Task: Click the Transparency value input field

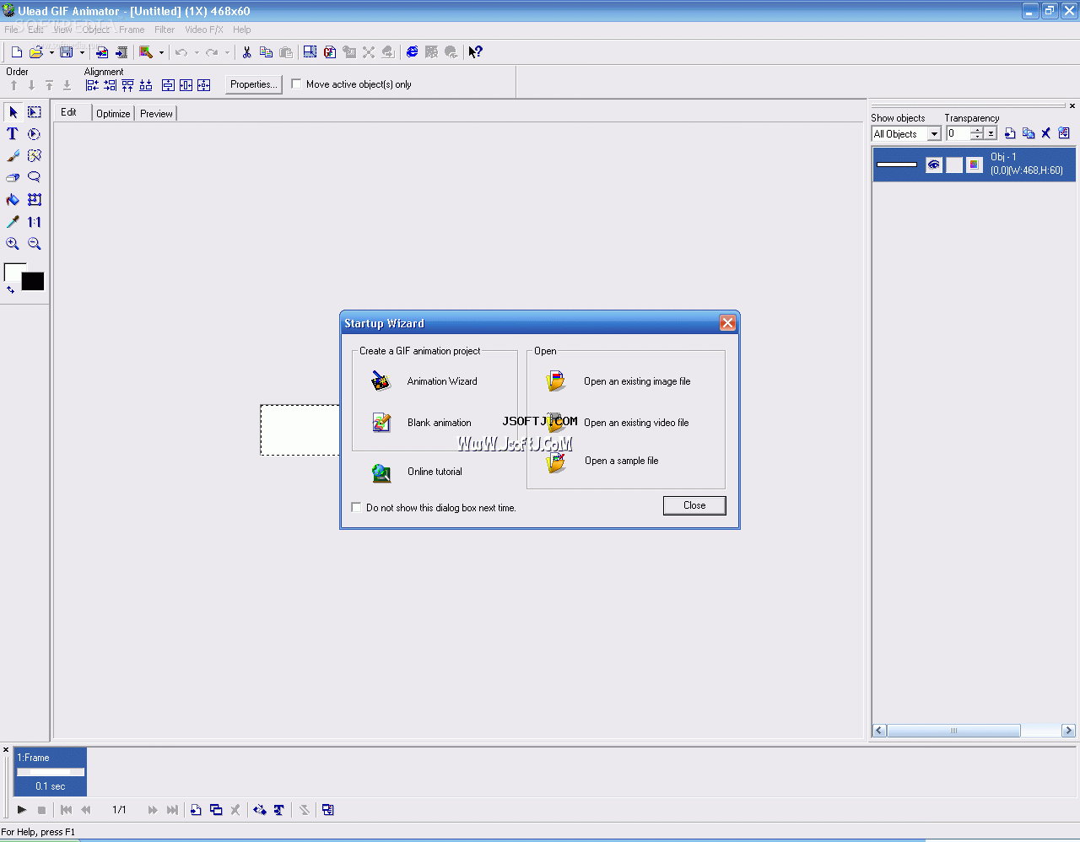Action: pos(958,133)
